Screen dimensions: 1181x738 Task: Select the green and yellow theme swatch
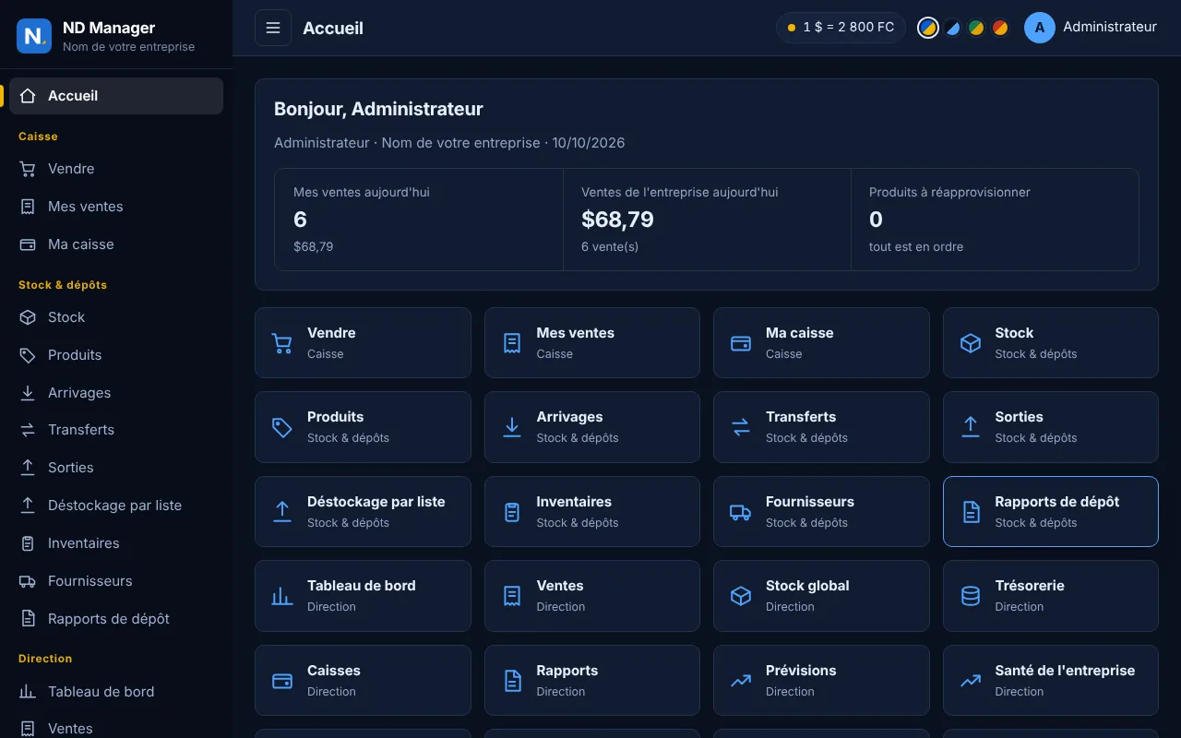[976, 28]
